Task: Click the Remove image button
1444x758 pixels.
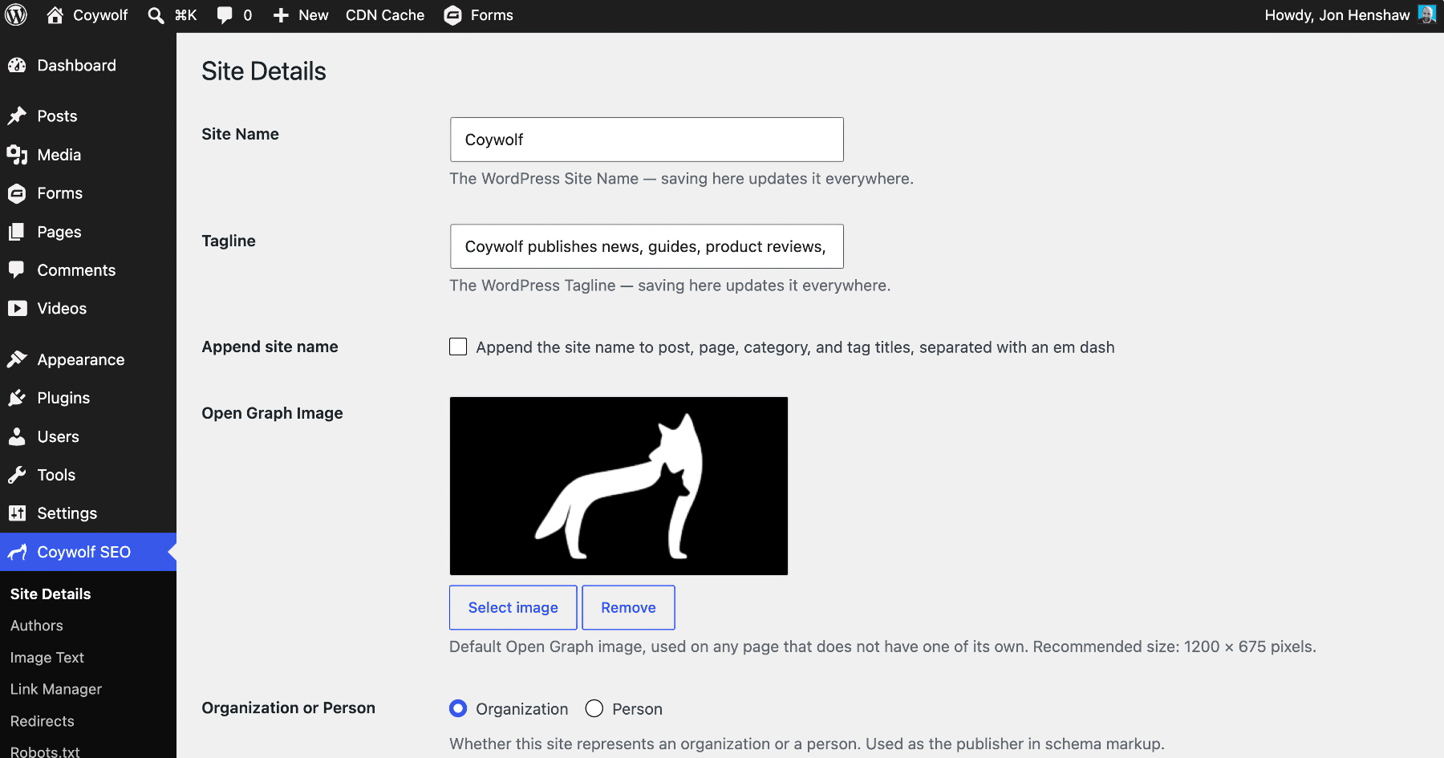Action: click(x=628, y=607)
